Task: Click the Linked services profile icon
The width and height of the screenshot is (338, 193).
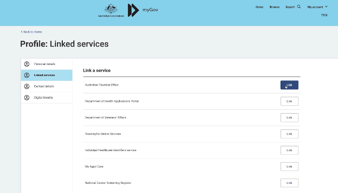Action: (x=27, y=75)
